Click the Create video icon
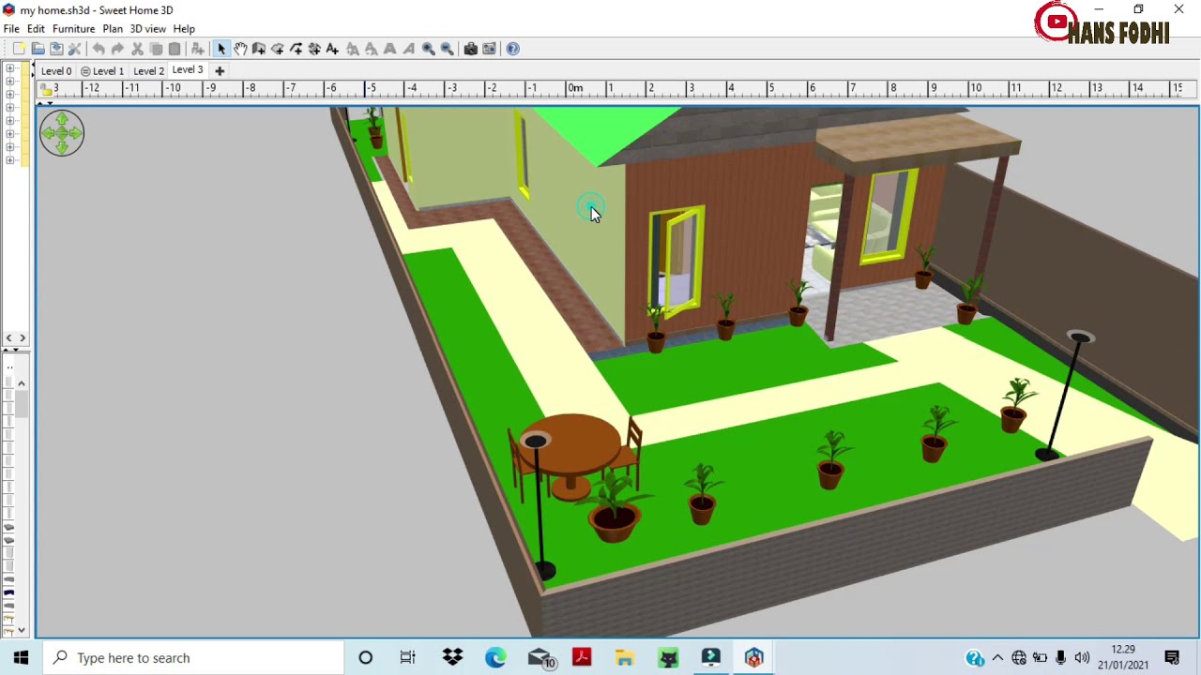 (x=490, y=49)
